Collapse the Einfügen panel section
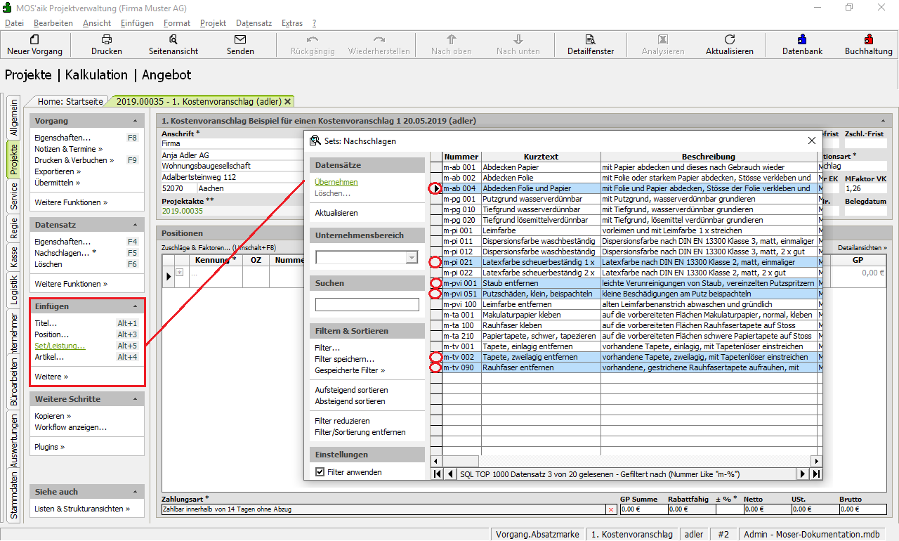Image resolution: width=899 pixels, height=541 pixels. click(135, 306)
